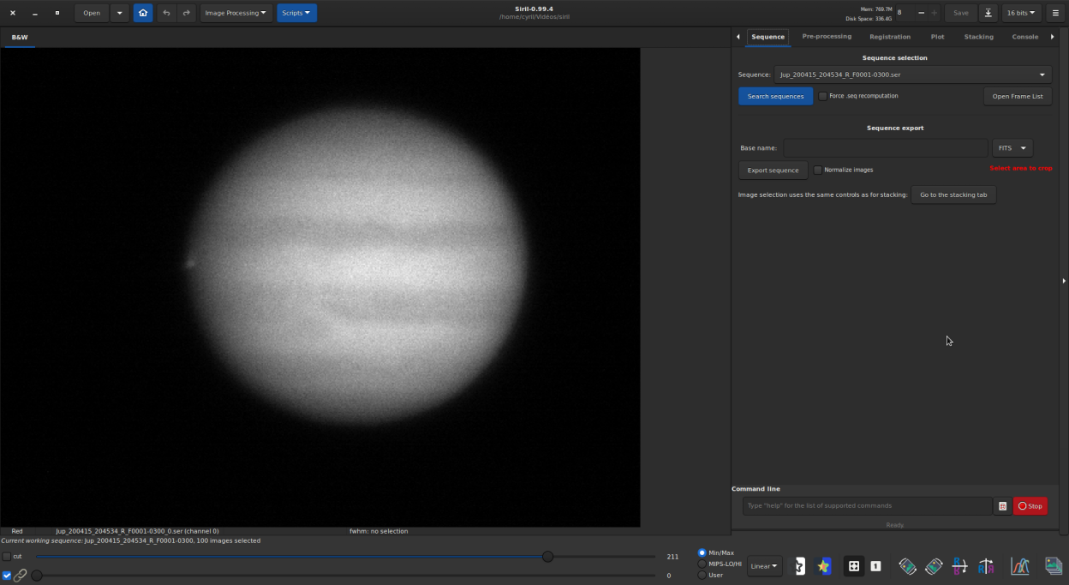Enable Force .seq recomputation checkbox
1069x585 pixels.
click(823, 96)
